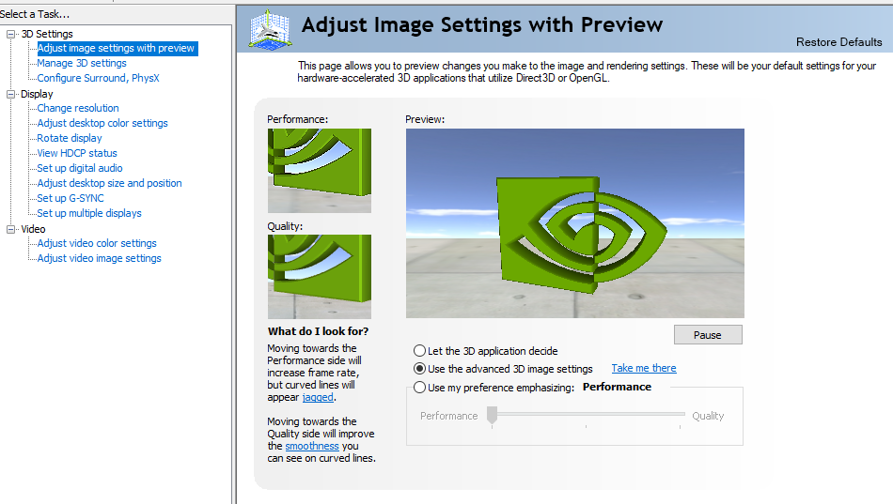
Task: Click the NVIDIA 3D header icon
Action: (x=271, y=29)
